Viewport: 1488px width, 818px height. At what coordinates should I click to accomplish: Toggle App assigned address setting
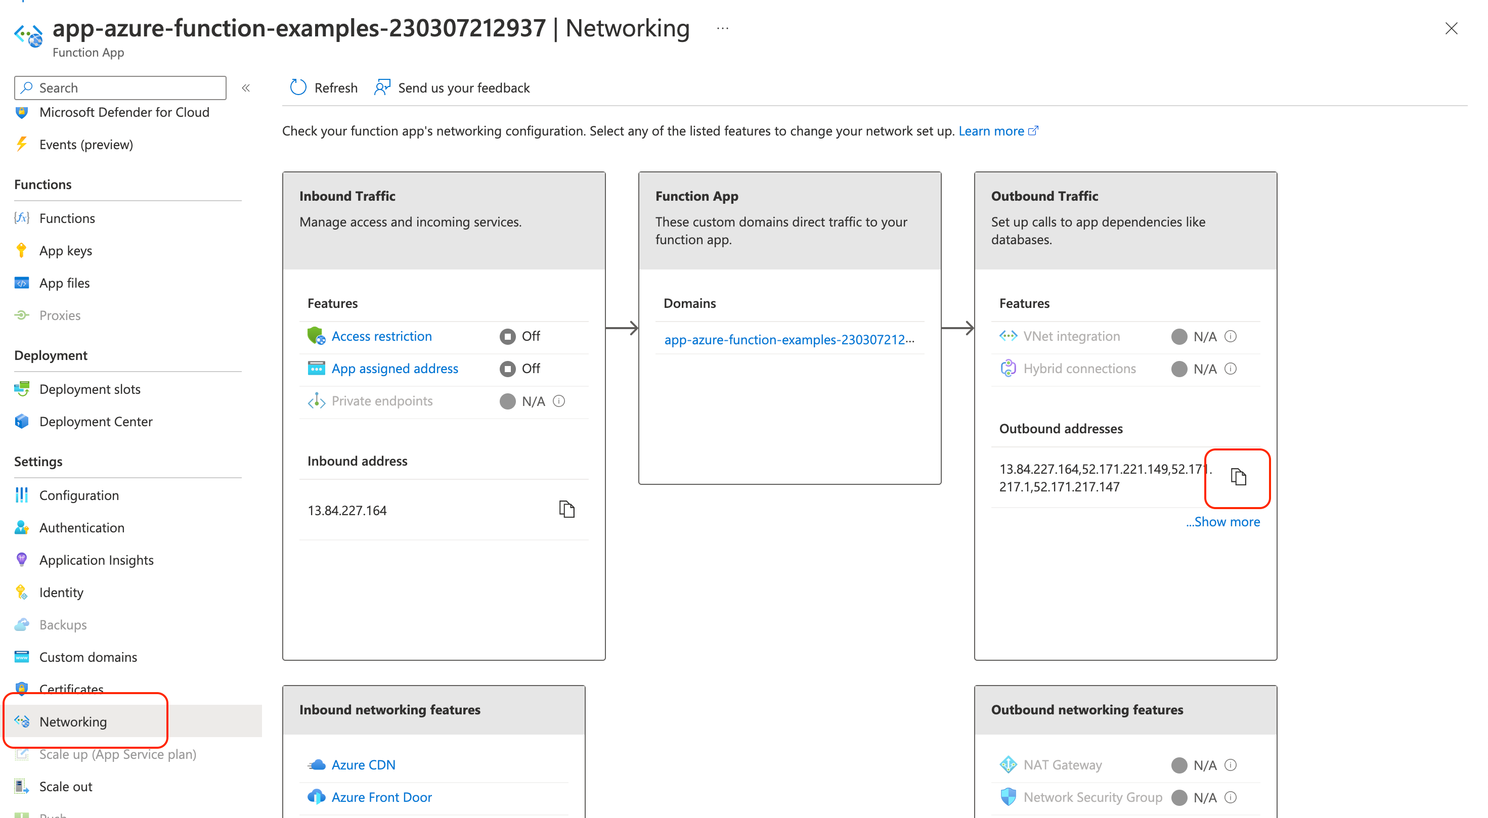(507, 368)
